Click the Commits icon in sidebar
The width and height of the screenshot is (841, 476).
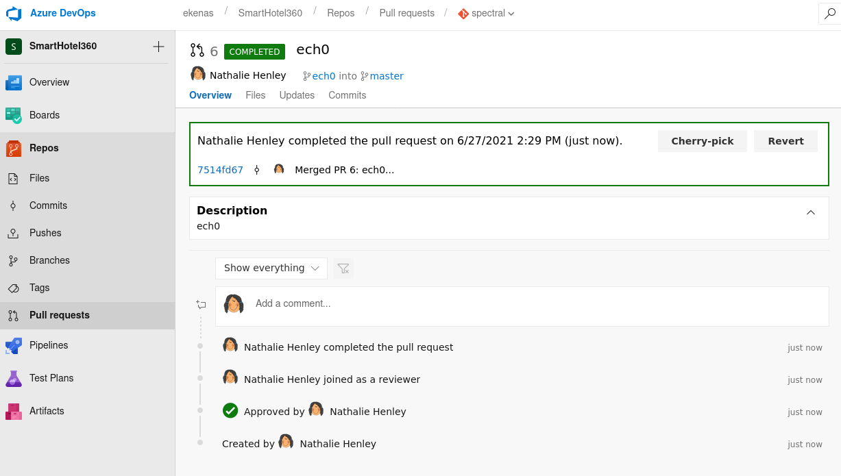pos(13,205)
